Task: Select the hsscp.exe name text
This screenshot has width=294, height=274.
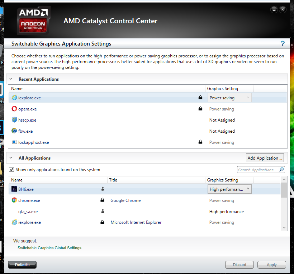Action: click(27, 120)
